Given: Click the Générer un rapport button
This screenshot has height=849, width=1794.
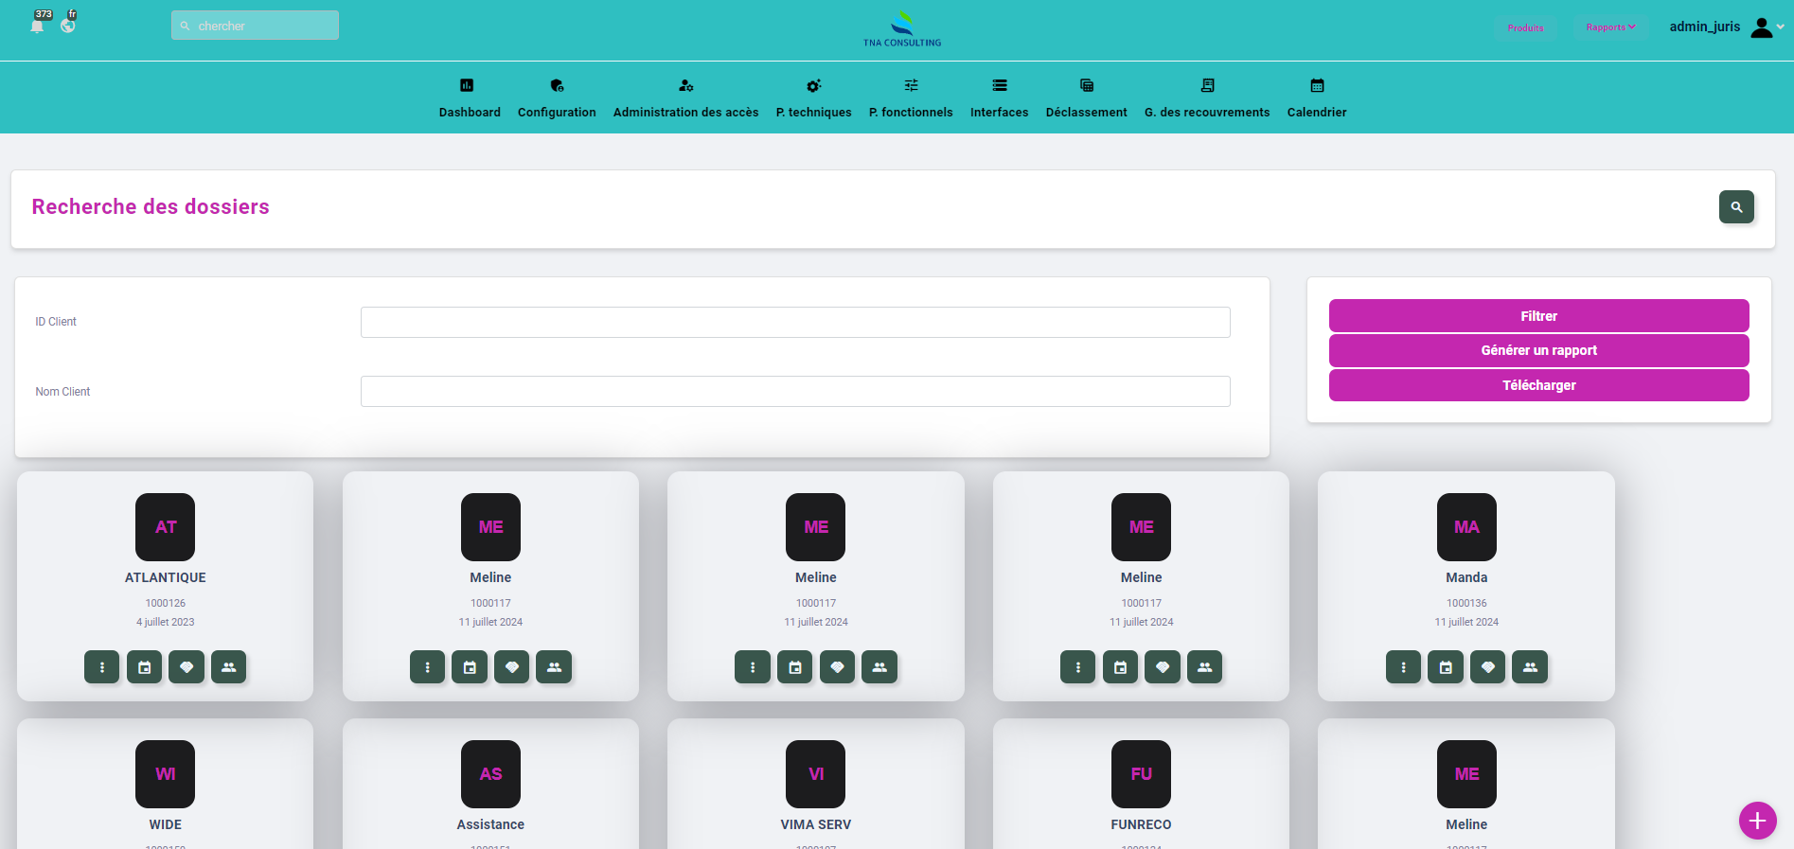Looking at the screenshot, I should [x=1538, y=350].
